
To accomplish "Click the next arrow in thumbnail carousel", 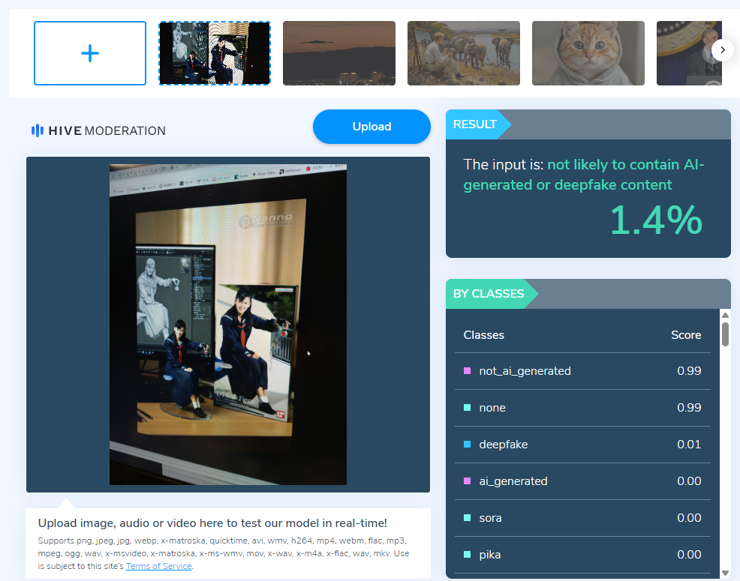I will point(722,50).
